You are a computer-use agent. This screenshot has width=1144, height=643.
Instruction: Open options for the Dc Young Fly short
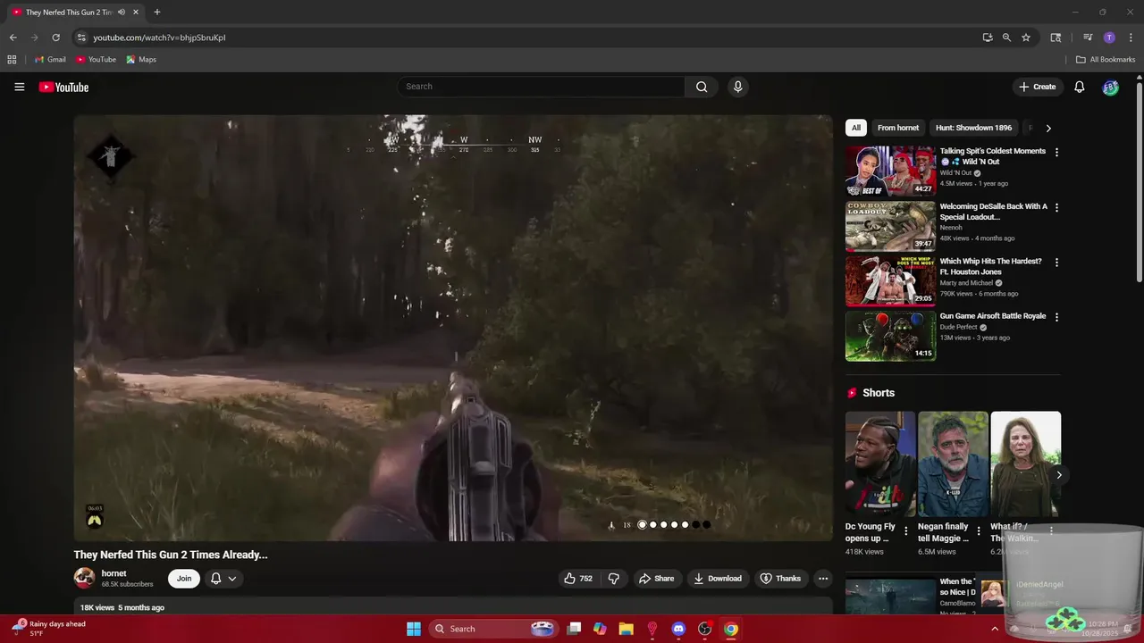tap(905, 531)
